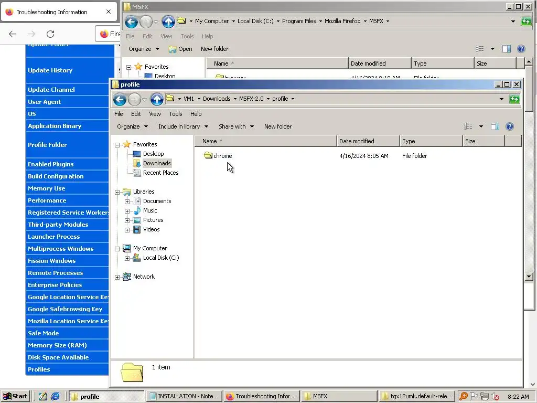The height and width of the screenshot is (403, 537).
Task: Click Downloads breadcrumb in address bar
Action: (x=217, y=99)
